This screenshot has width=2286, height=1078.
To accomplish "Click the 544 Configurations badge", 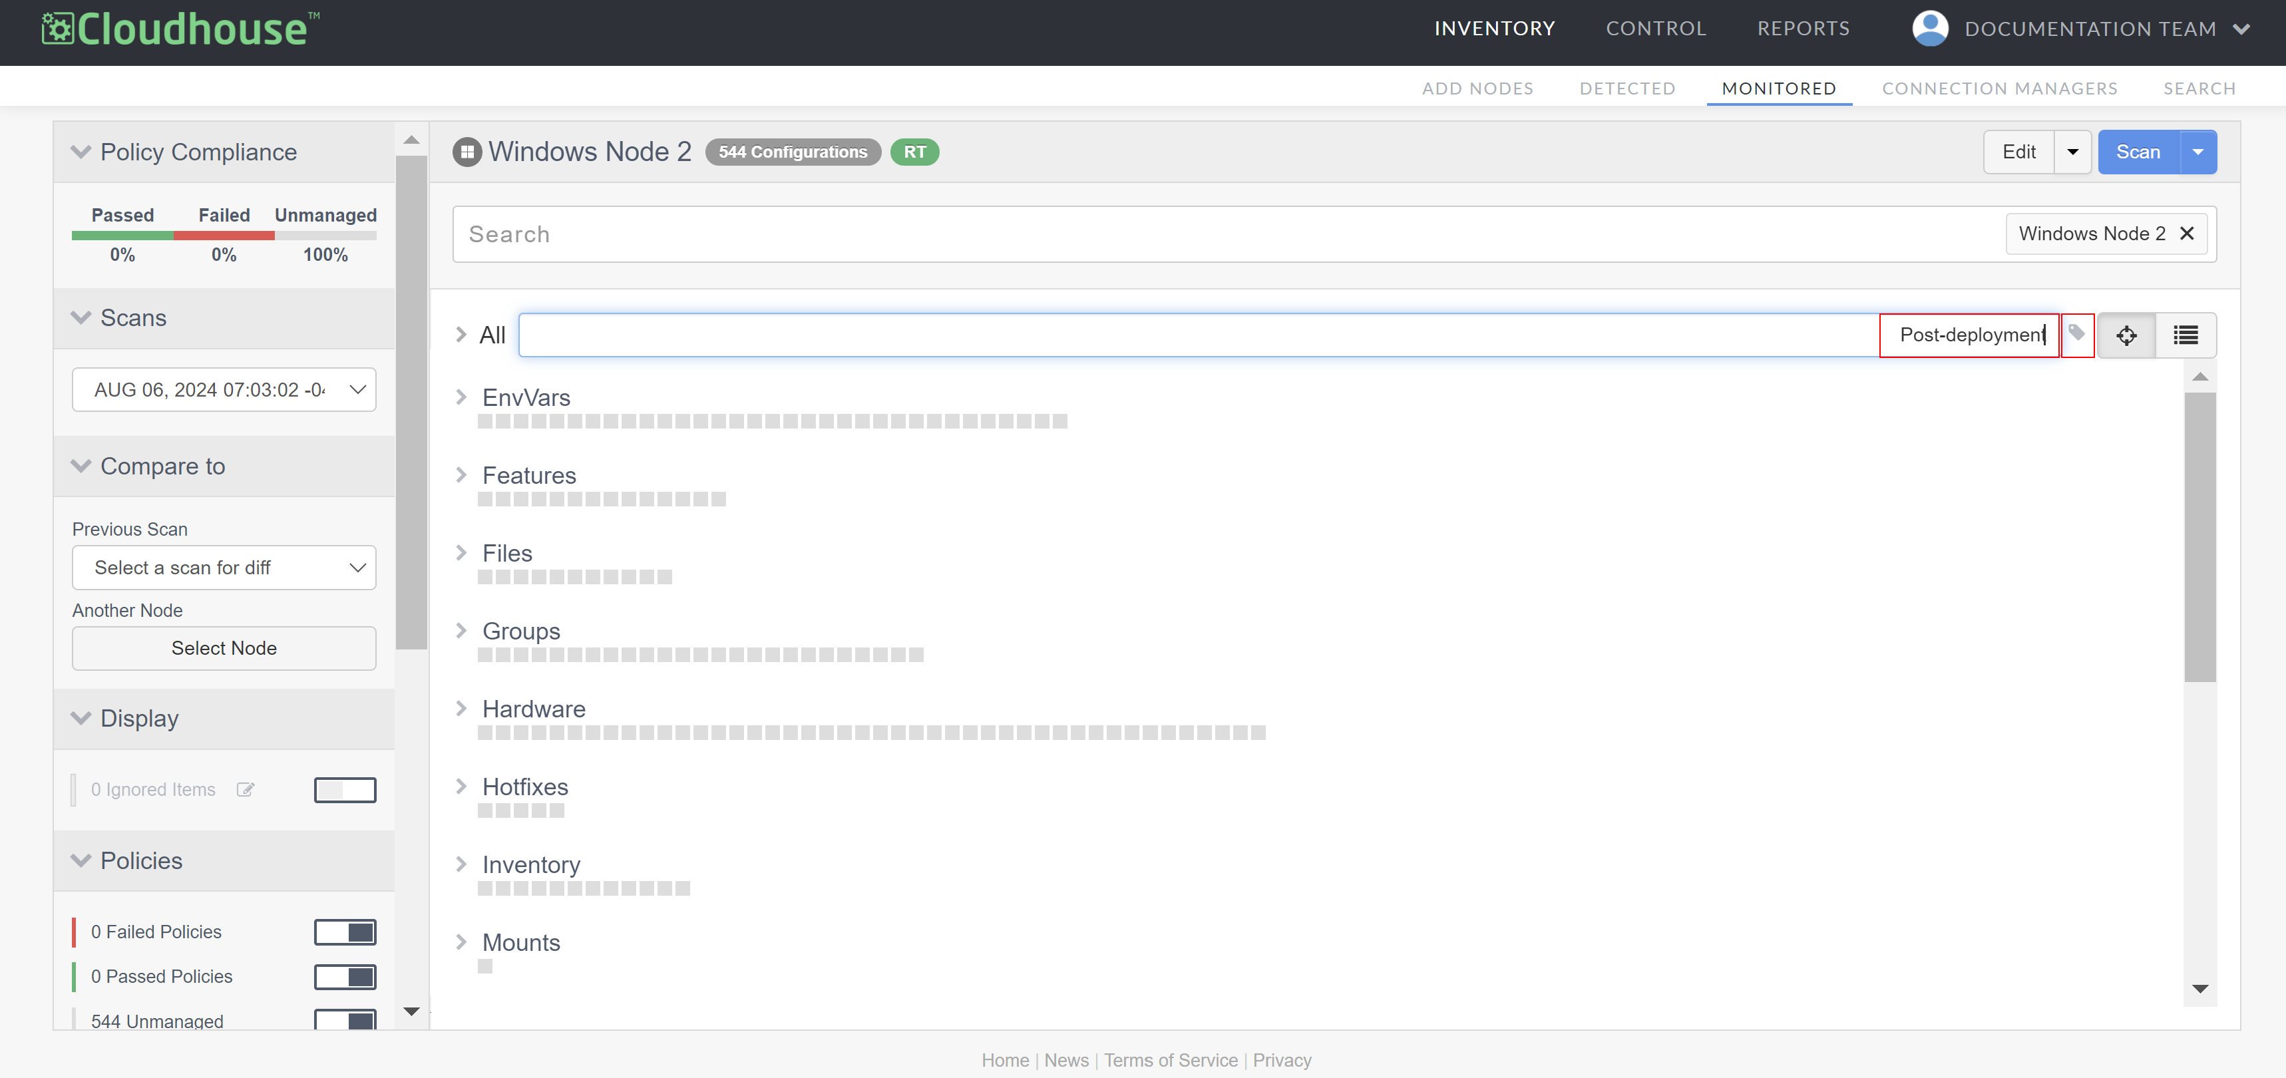I will (x=793, y=152).
